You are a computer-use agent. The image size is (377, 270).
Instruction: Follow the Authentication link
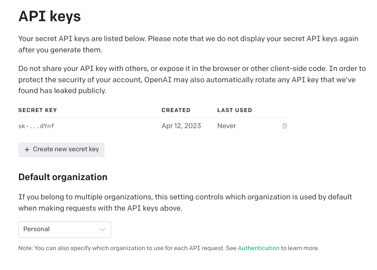pyautogui.click(x=259, y=248)
